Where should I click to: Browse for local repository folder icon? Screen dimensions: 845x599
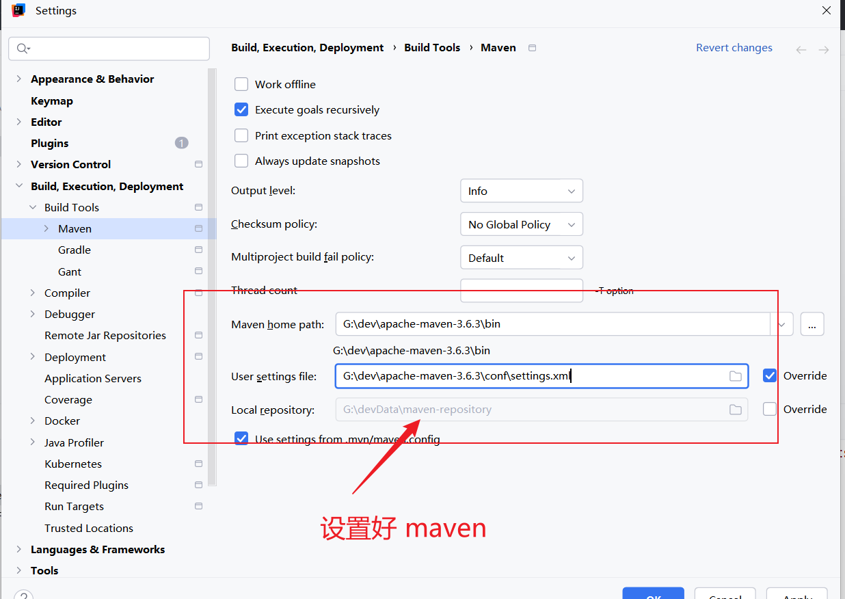(x=736, y=410)
